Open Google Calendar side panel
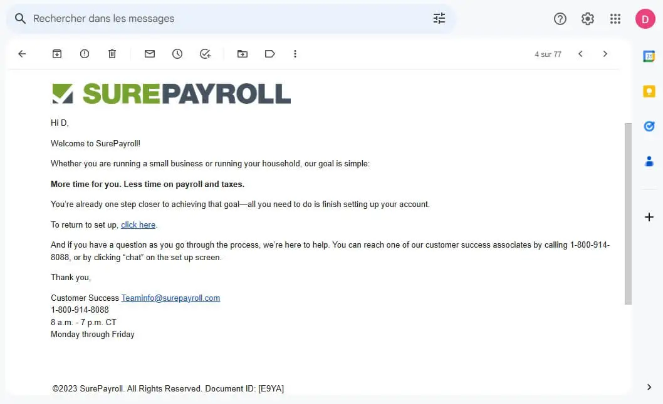 point(649,56)
